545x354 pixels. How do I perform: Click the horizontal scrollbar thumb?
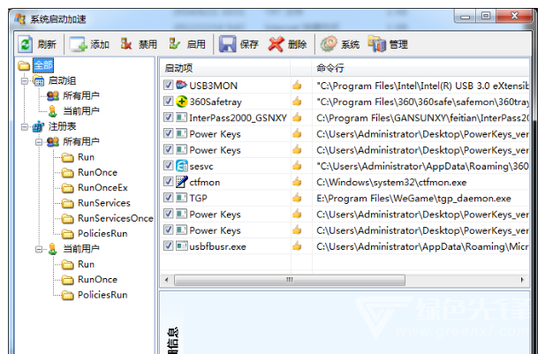(x=290, y=280)
